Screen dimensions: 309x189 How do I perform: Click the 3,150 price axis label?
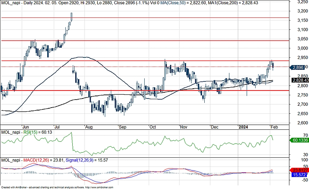[x=303, y=20]
